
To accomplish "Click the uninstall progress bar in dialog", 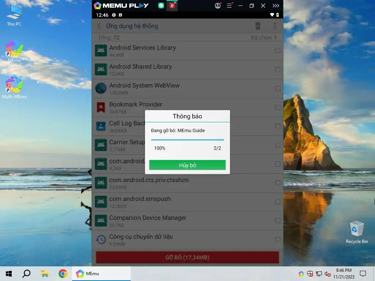I will pos(187,140).
